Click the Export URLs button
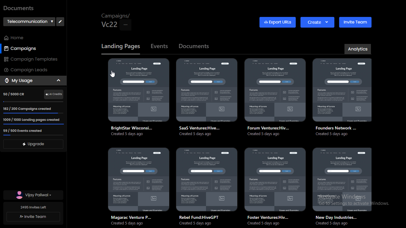 pyautogui.click(x=278, y=22)
